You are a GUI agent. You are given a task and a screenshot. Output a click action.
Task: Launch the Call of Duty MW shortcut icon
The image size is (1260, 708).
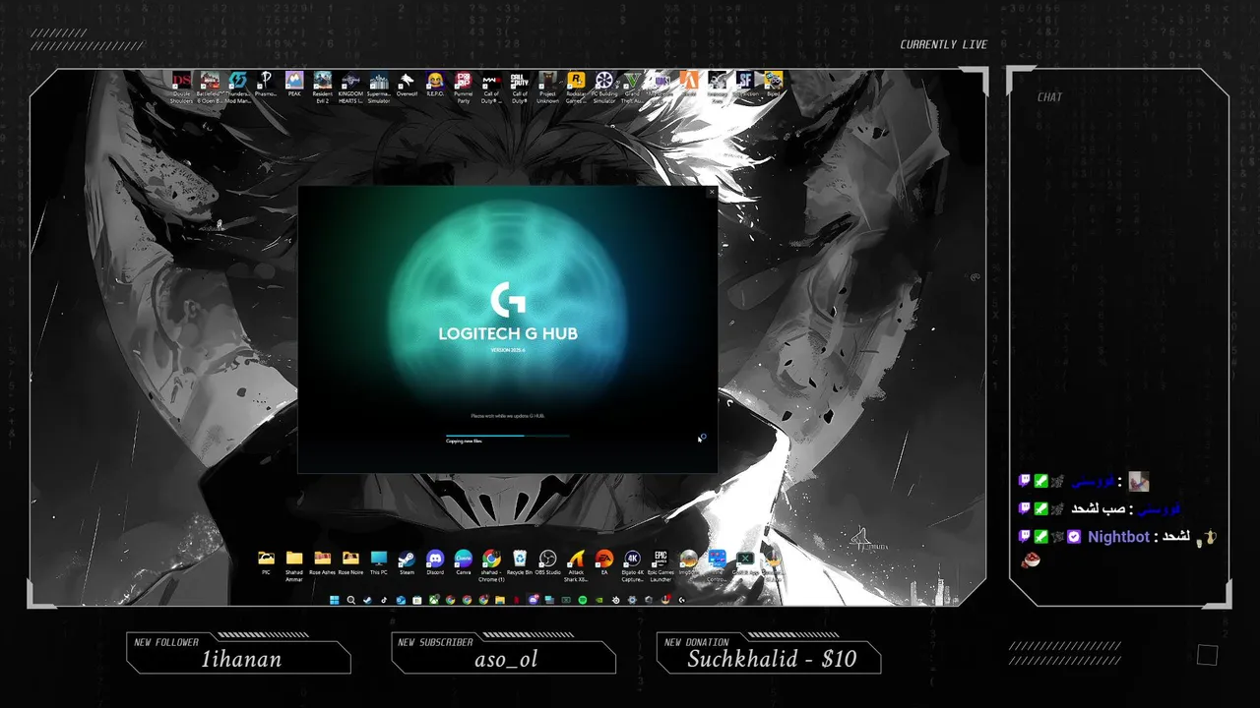tap(491, 87)
